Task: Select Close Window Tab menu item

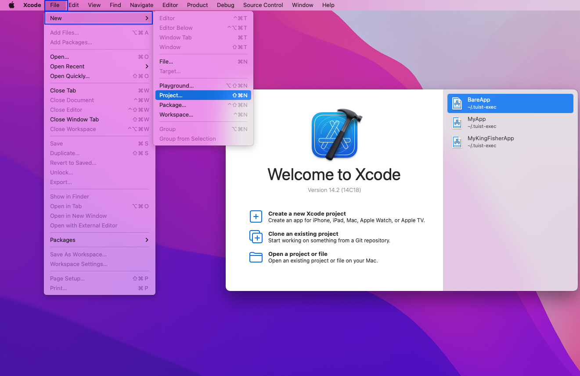Action: (100, 119)
